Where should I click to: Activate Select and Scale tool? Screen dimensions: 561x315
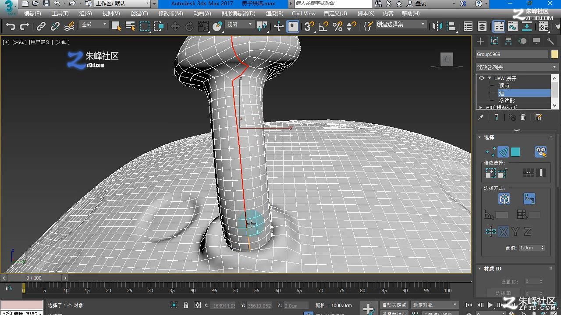203,27
